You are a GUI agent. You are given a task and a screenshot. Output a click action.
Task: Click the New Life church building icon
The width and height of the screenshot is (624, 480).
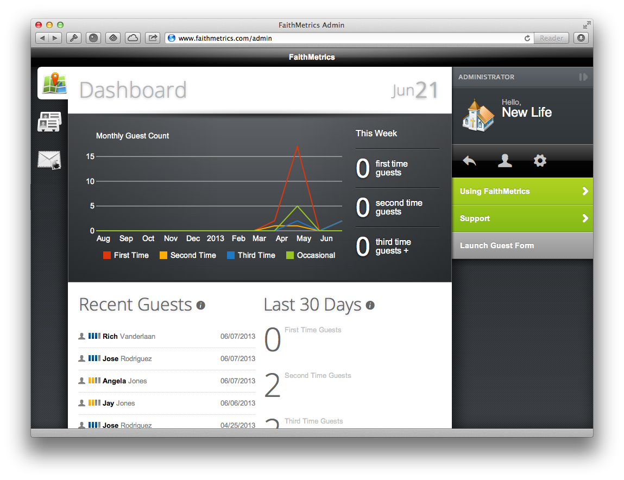[478, 116]
